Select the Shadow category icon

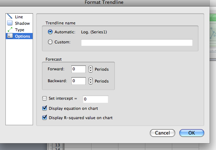coord(10,23)
